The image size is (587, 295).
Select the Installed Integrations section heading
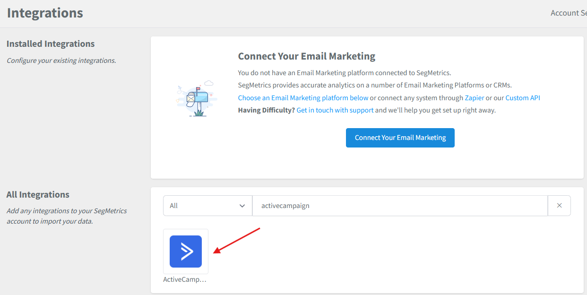51,44
